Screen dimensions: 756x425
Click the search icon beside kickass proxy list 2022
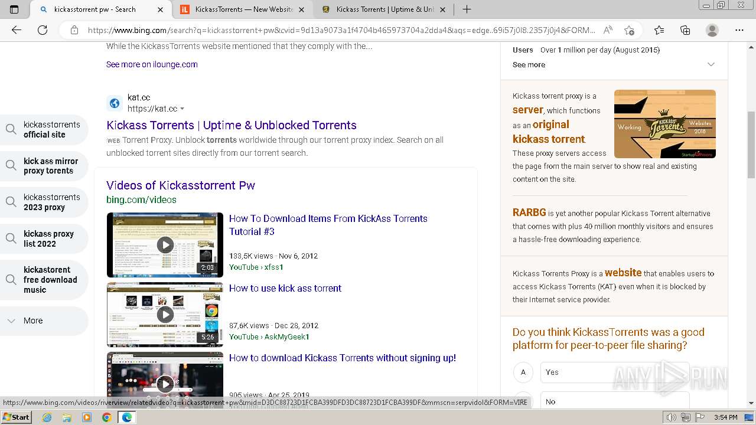click(11, 238)
